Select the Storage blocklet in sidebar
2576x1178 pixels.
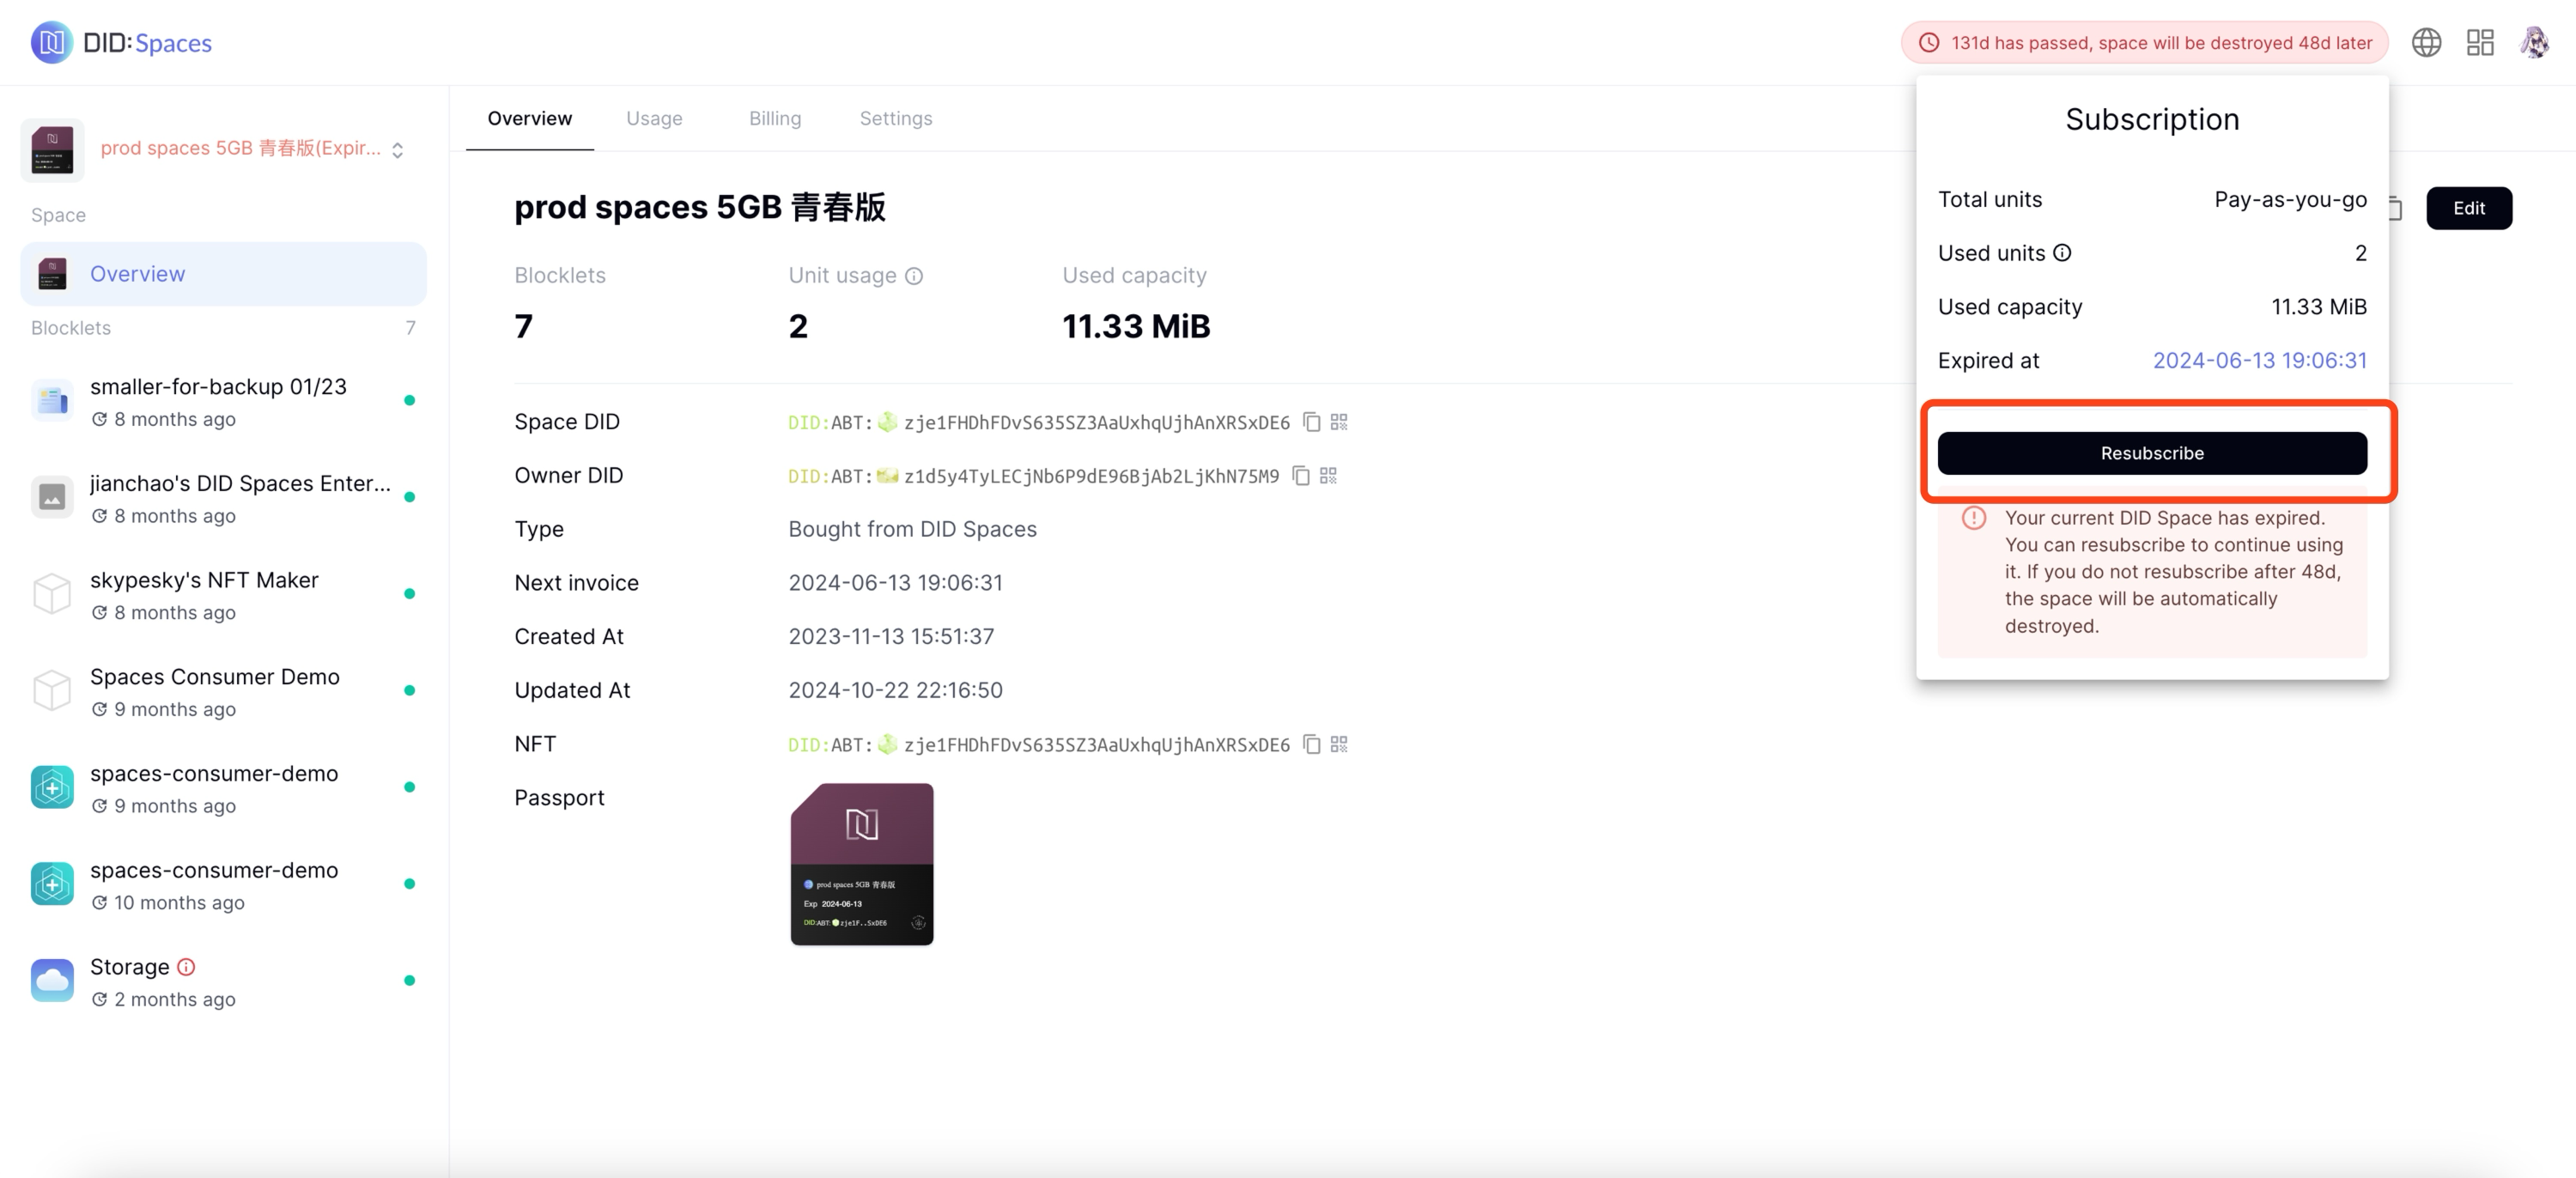(130, 967)
